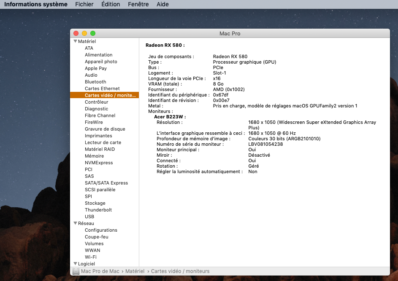This screenshot has width=398, height=281.
Task: Collapse the Réseau section triangle
Action: (76, 223)
